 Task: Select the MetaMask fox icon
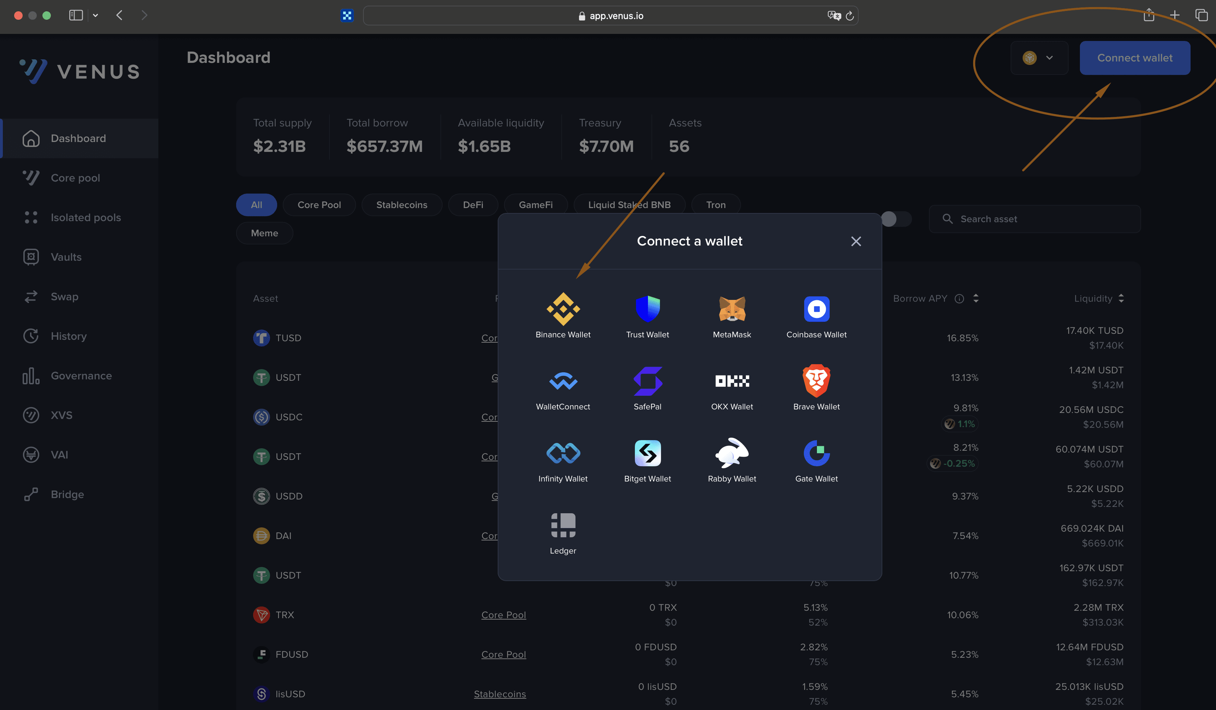point(731,309)
